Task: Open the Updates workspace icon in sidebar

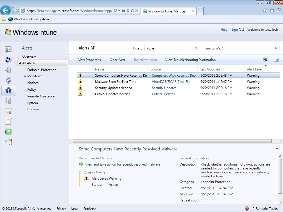Action: 8,70
